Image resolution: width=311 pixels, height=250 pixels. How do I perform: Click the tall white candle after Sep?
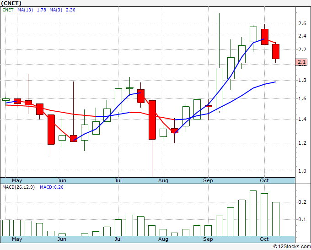point(220,90)
